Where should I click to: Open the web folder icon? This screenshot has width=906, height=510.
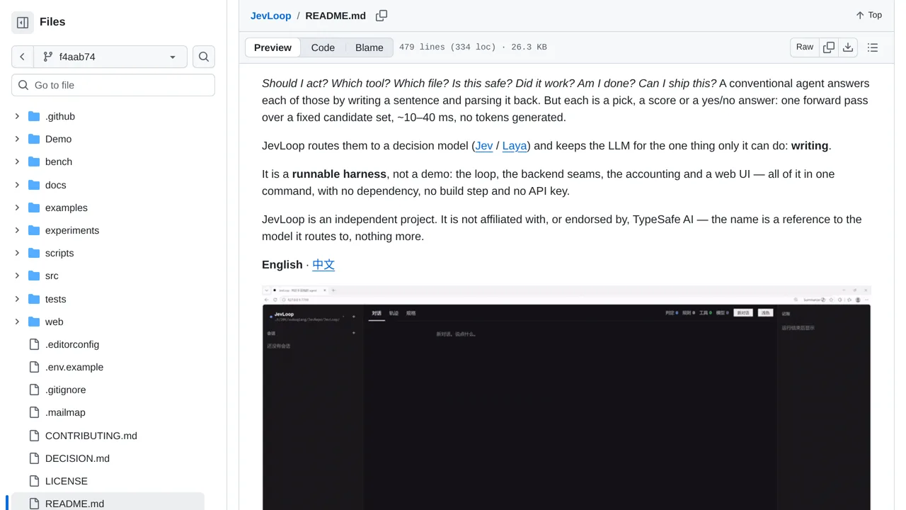[34, 322]
